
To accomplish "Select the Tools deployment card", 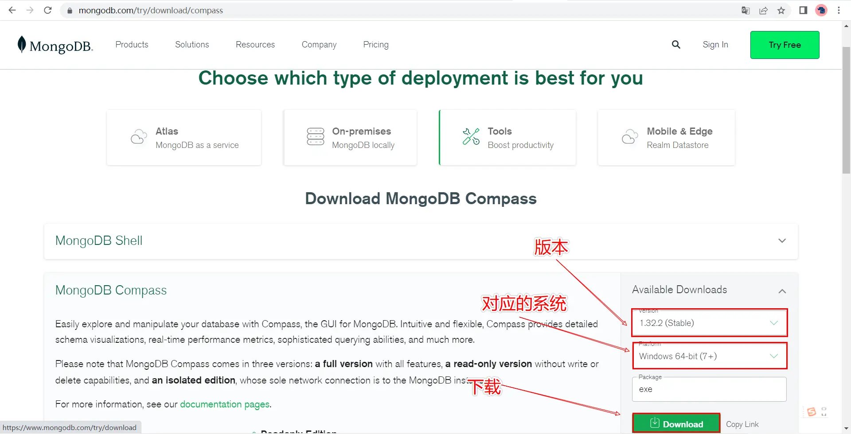I will [x=507, y=137].
